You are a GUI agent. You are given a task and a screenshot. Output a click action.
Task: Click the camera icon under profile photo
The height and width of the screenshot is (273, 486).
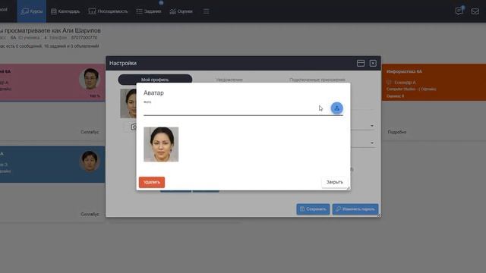[x=134, y=127]
